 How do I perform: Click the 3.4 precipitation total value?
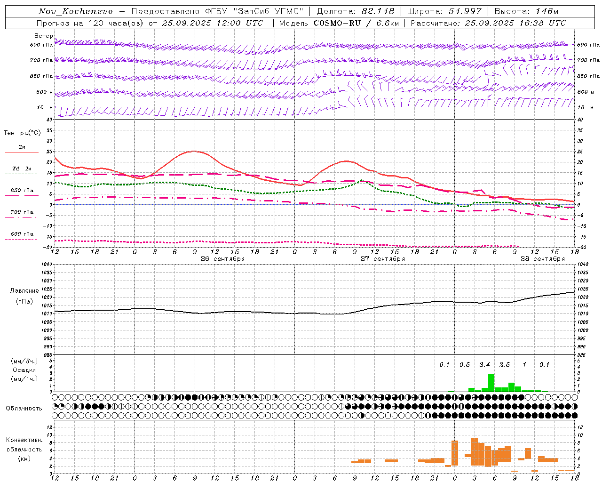(484, 365)
